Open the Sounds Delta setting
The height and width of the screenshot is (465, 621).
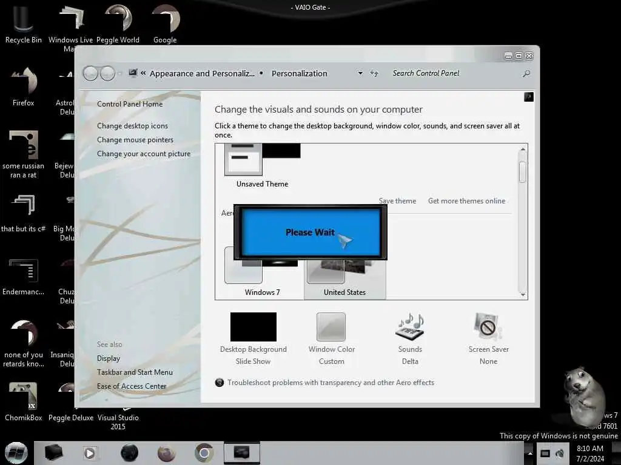410,339
